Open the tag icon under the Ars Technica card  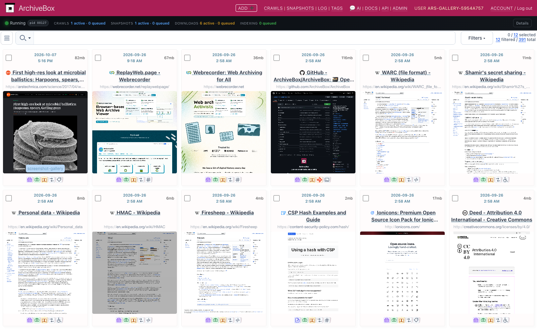[59, 180]
